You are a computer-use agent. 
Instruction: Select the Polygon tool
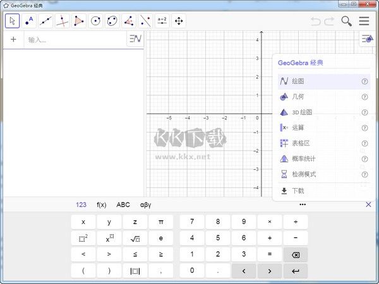point(78,21)
